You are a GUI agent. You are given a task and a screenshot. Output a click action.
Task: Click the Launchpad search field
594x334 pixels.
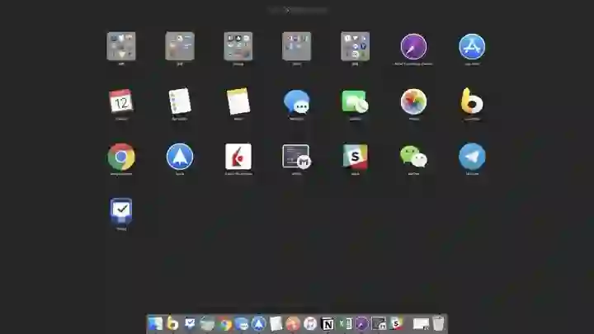(297, 10)
